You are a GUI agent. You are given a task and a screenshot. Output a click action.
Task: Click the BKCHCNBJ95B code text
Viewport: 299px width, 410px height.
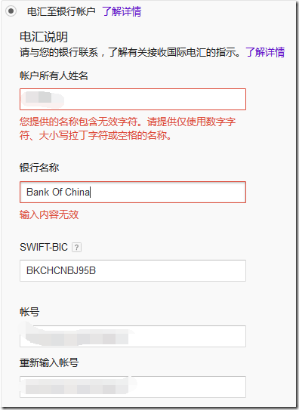[61, 270]
